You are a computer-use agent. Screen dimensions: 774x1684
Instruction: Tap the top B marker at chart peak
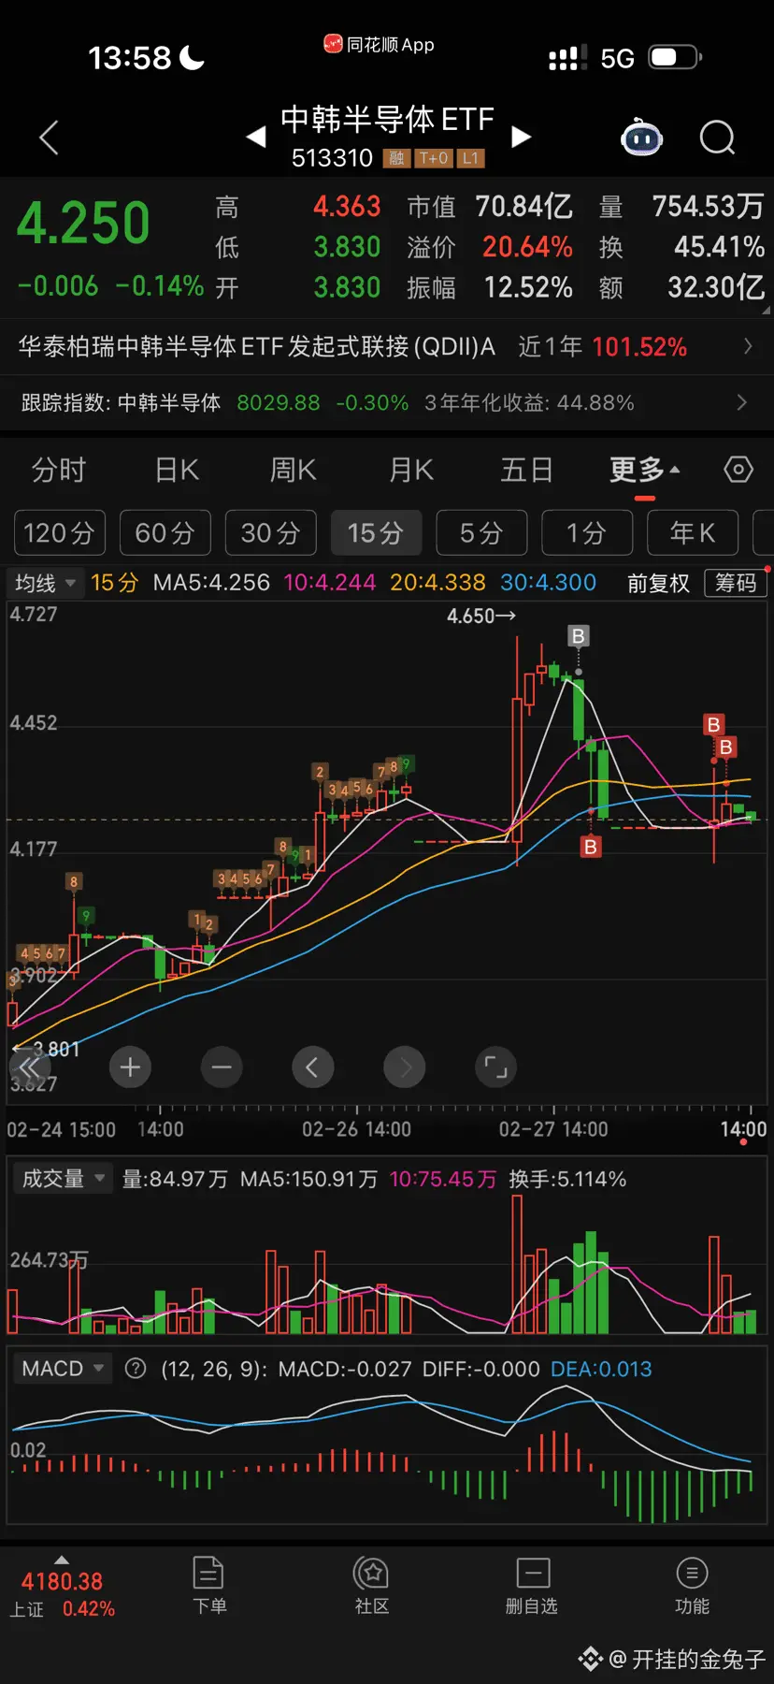[x=578, y=637]
